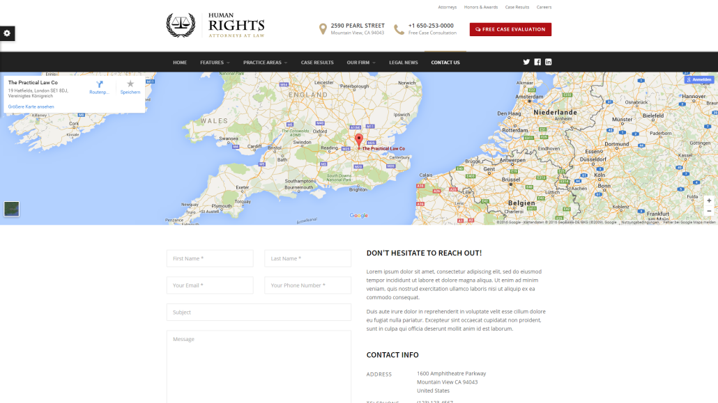Open Case Results nav item
This screenshot has height=403, width=718.
(x=317, y=63)
